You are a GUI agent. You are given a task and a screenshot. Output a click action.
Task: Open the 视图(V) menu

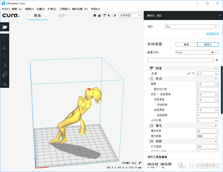29,9
